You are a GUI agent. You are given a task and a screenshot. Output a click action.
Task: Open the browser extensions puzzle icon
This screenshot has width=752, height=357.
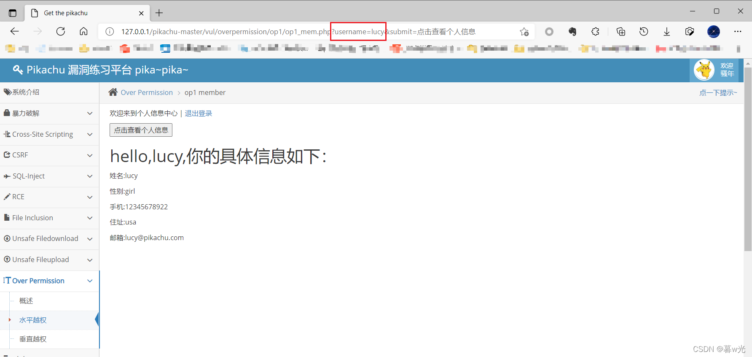(595, 31)
